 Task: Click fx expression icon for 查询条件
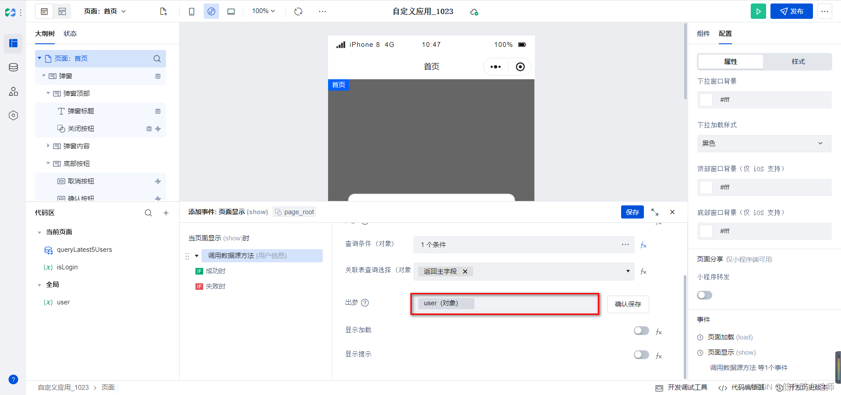(x=643, y=245)
